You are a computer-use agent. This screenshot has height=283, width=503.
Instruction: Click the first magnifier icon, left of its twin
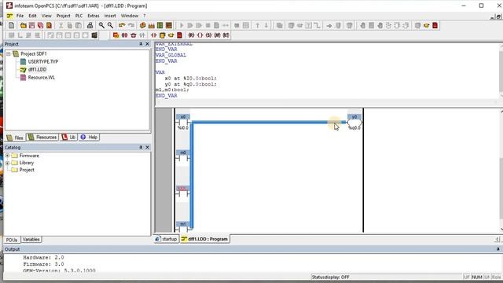pos(101,25)
